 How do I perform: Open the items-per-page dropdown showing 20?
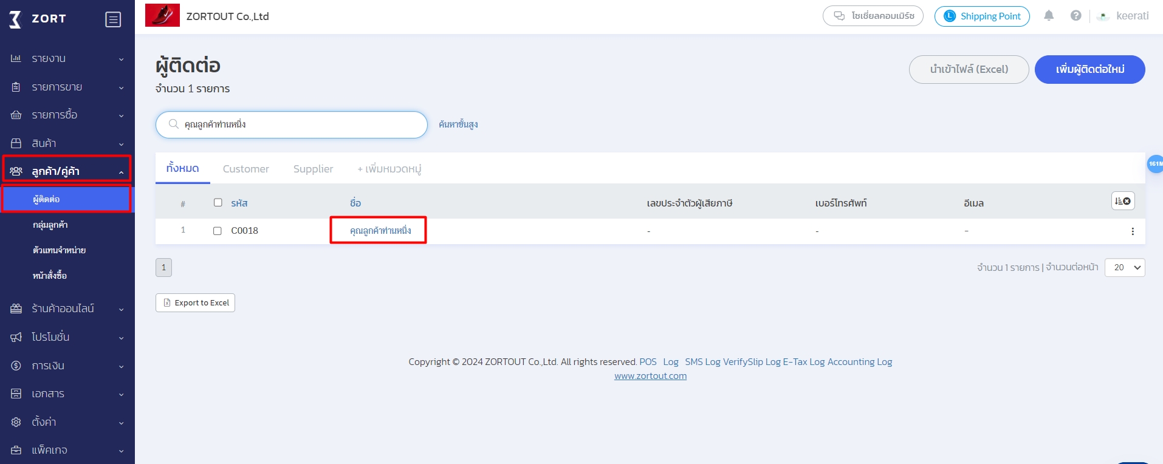pyautogui.click(x=1124, y=267)
